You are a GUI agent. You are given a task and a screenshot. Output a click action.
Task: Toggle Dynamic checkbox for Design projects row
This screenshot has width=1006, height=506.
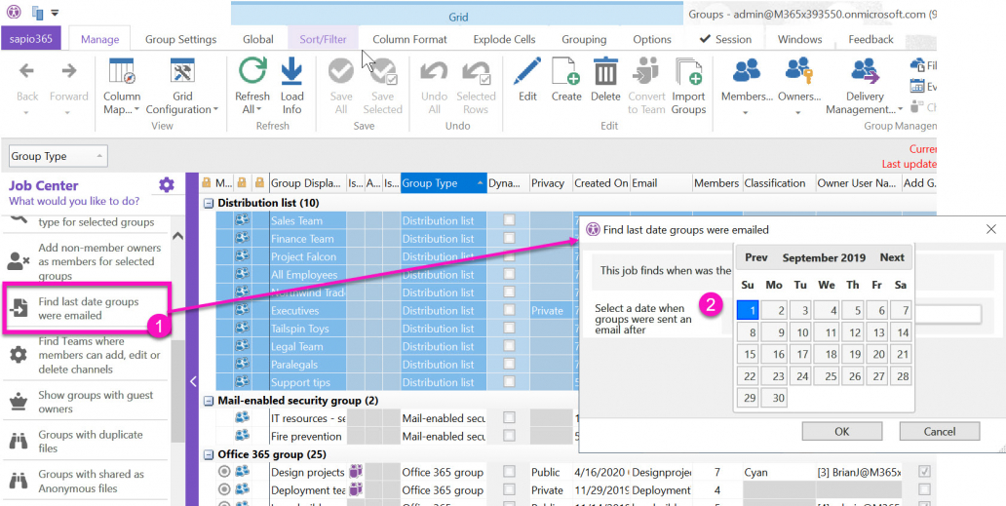[x=509, y=472]
